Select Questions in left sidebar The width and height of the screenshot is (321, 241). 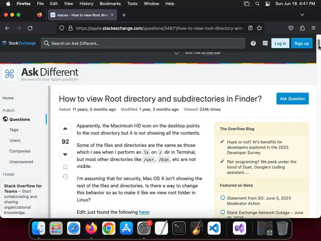coord(20,119)
